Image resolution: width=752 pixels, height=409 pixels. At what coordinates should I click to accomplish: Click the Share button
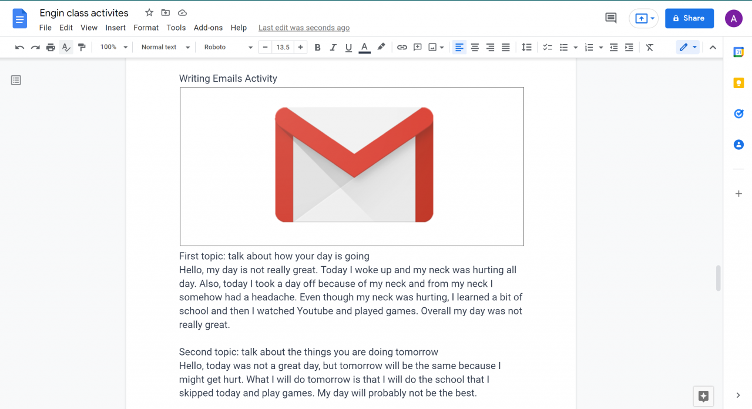(689, 18)
